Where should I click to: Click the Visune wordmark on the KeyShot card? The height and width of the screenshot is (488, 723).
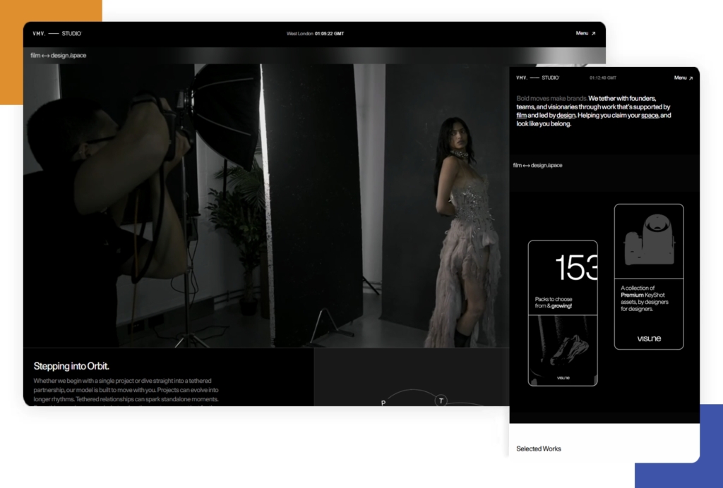tap(648, 338)
